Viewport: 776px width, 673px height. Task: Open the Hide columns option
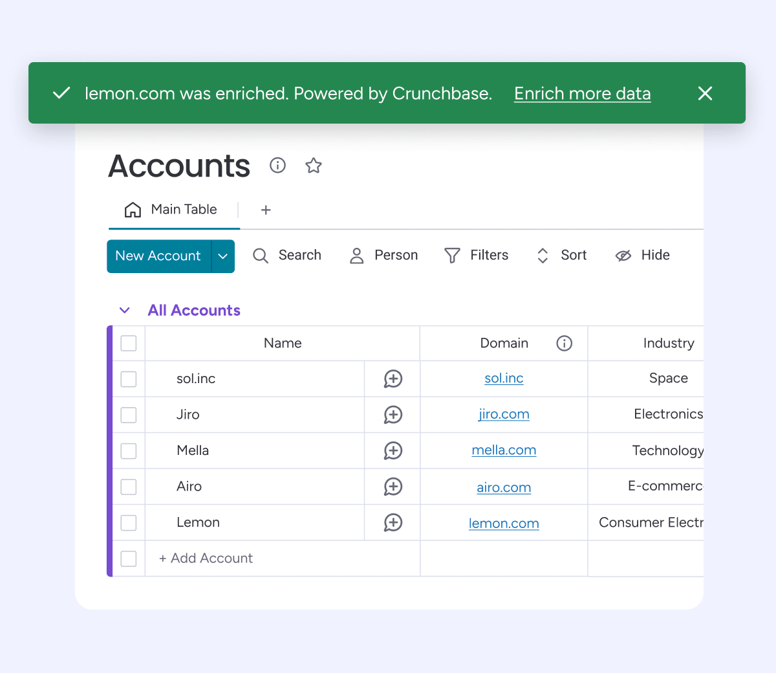click(x=642, y=256)
